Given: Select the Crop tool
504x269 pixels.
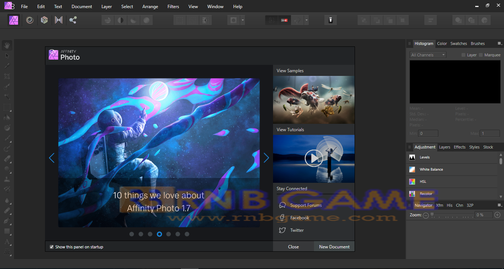Looking at the screenshot, I should point(7,76).
